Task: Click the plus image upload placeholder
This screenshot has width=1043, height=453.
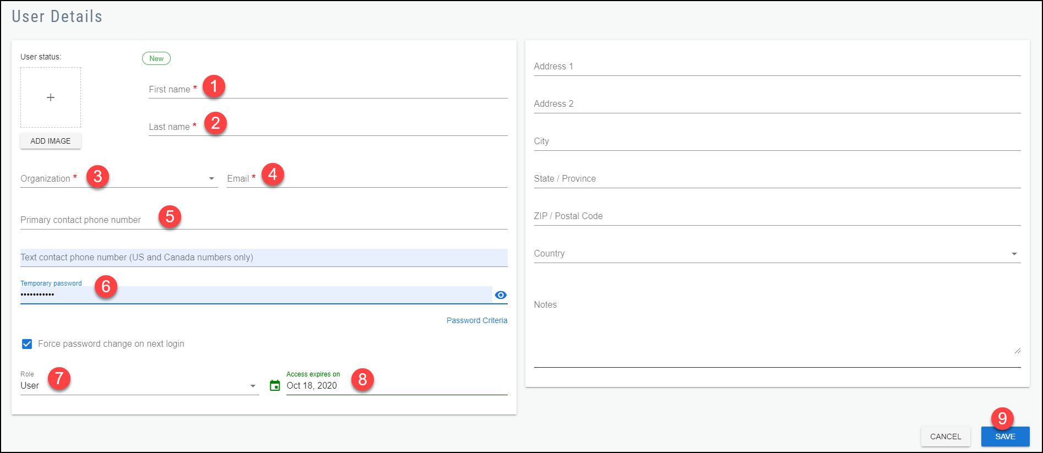Action: pyautogui.click(x=51, y=97)
